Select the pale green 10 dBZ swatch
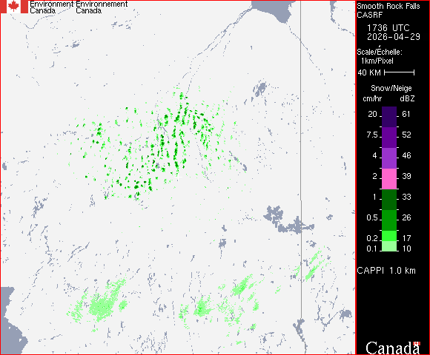 click(389, 246)
